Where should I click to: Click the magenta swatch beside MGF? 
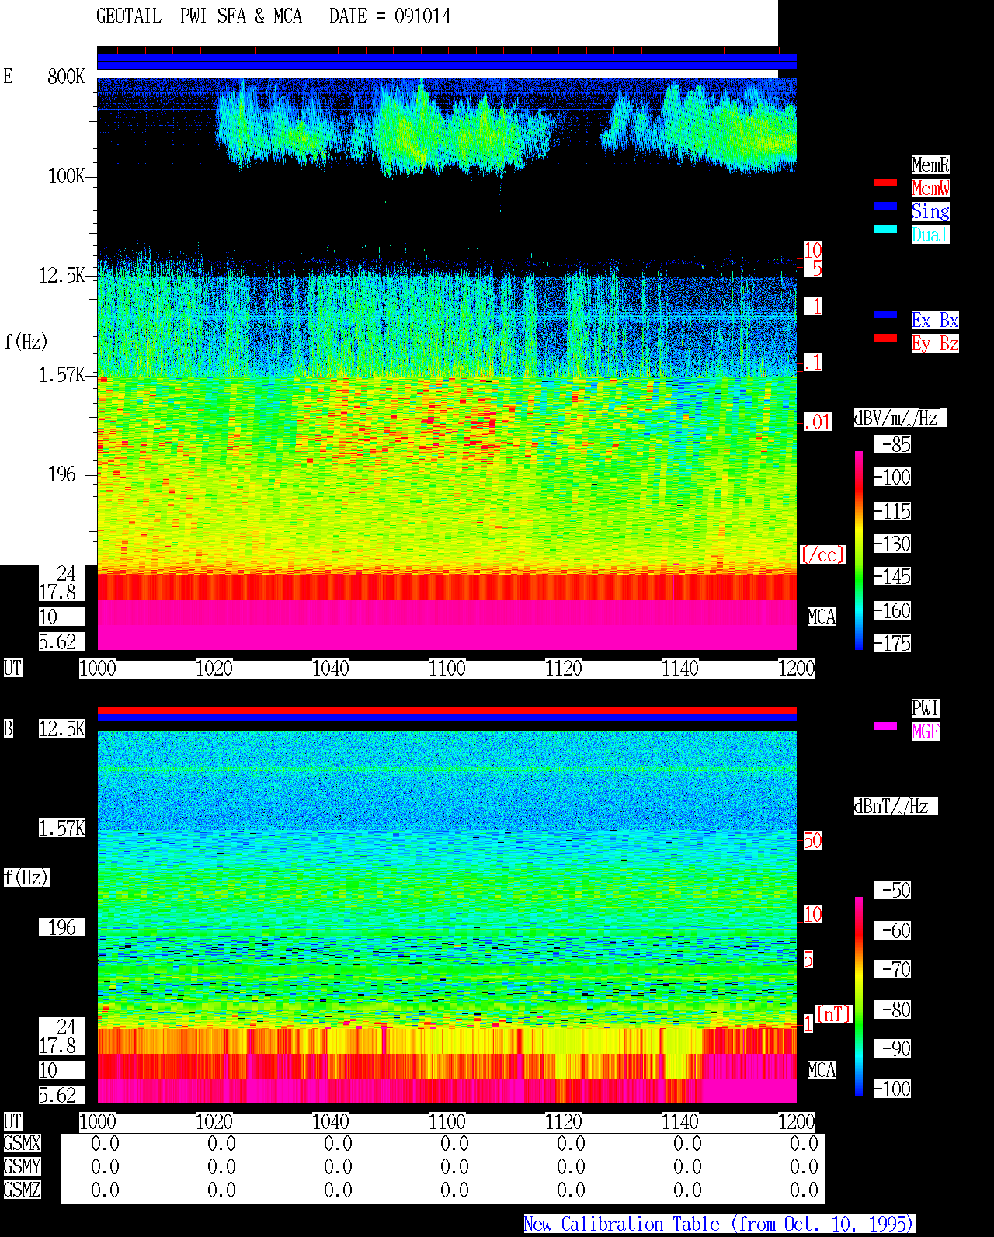click(x=885, y=726)
